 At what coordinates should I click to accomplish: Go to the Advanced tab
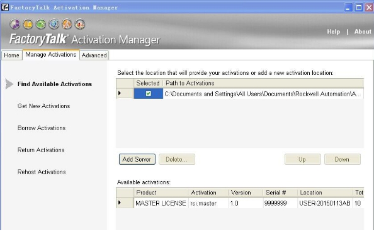(x=94, y=55)
